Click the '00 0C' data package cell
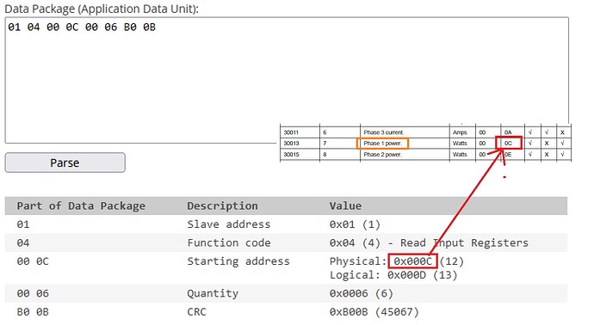The height and width of the screenshot is (325, 594). [33, 261]
